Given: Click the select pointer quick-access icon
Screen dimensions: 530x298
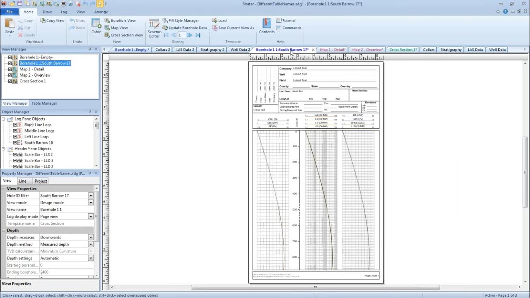Looking at the screenshot, I should tap(100, 4).
